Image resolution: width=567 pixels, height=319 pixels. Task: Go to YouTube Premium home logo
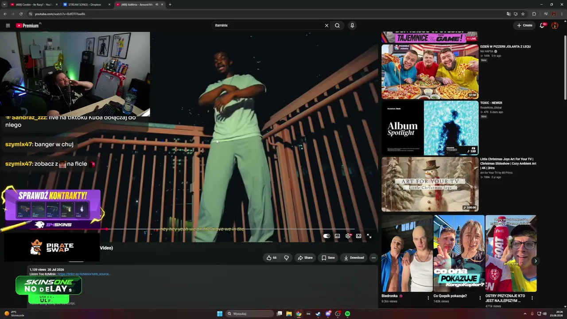pos(27,26)
